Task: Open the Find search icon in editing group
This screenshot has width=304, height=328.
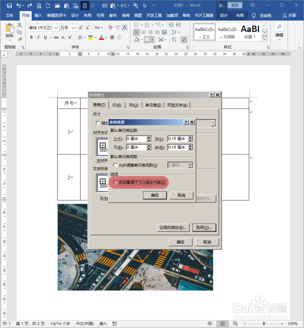Action: click(x=279, y=27)
